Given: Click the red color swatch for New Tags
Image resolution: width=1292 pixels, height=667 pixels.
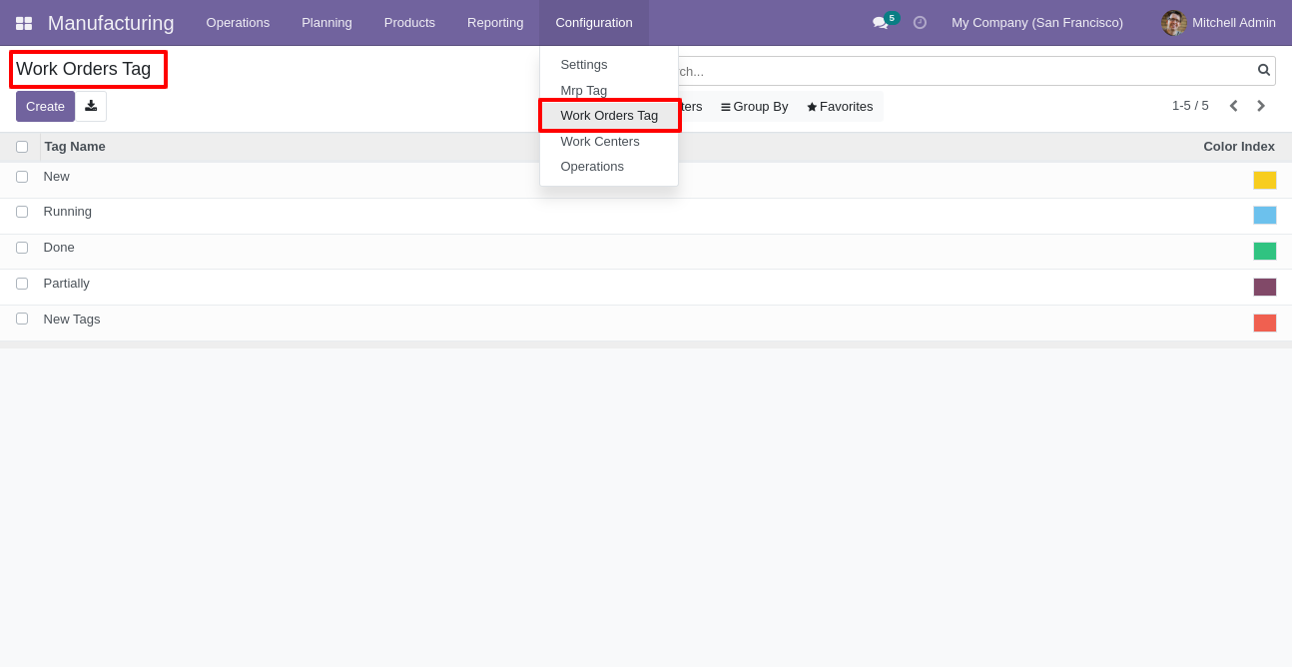Looking at the screenshot, I should coord(1265,323).
